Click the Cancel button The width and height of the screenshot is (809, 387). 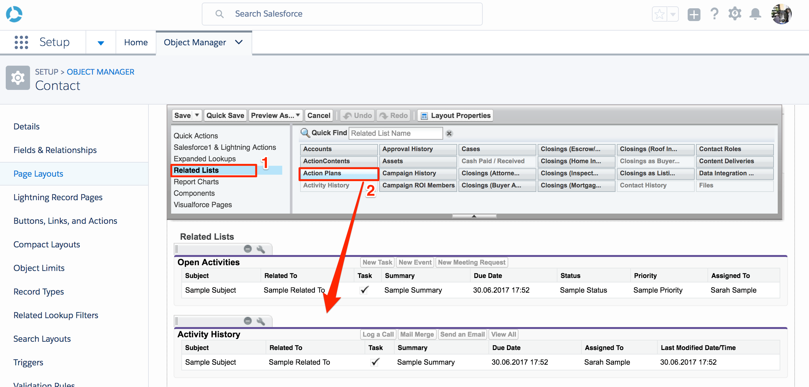[319, 115]
